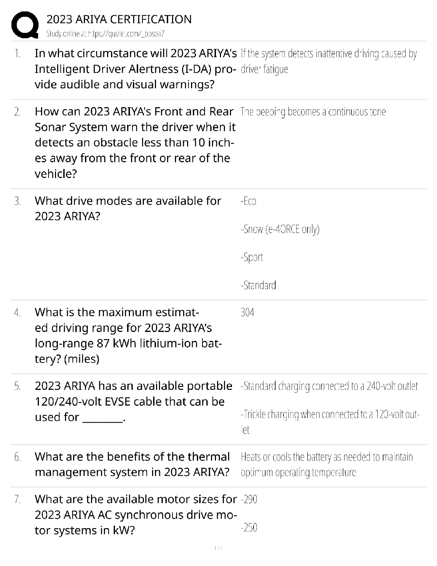This screenshot has height=566, width=437.
Task: Select question 5 about portable EVSE cable
Action: click(133, 402)
